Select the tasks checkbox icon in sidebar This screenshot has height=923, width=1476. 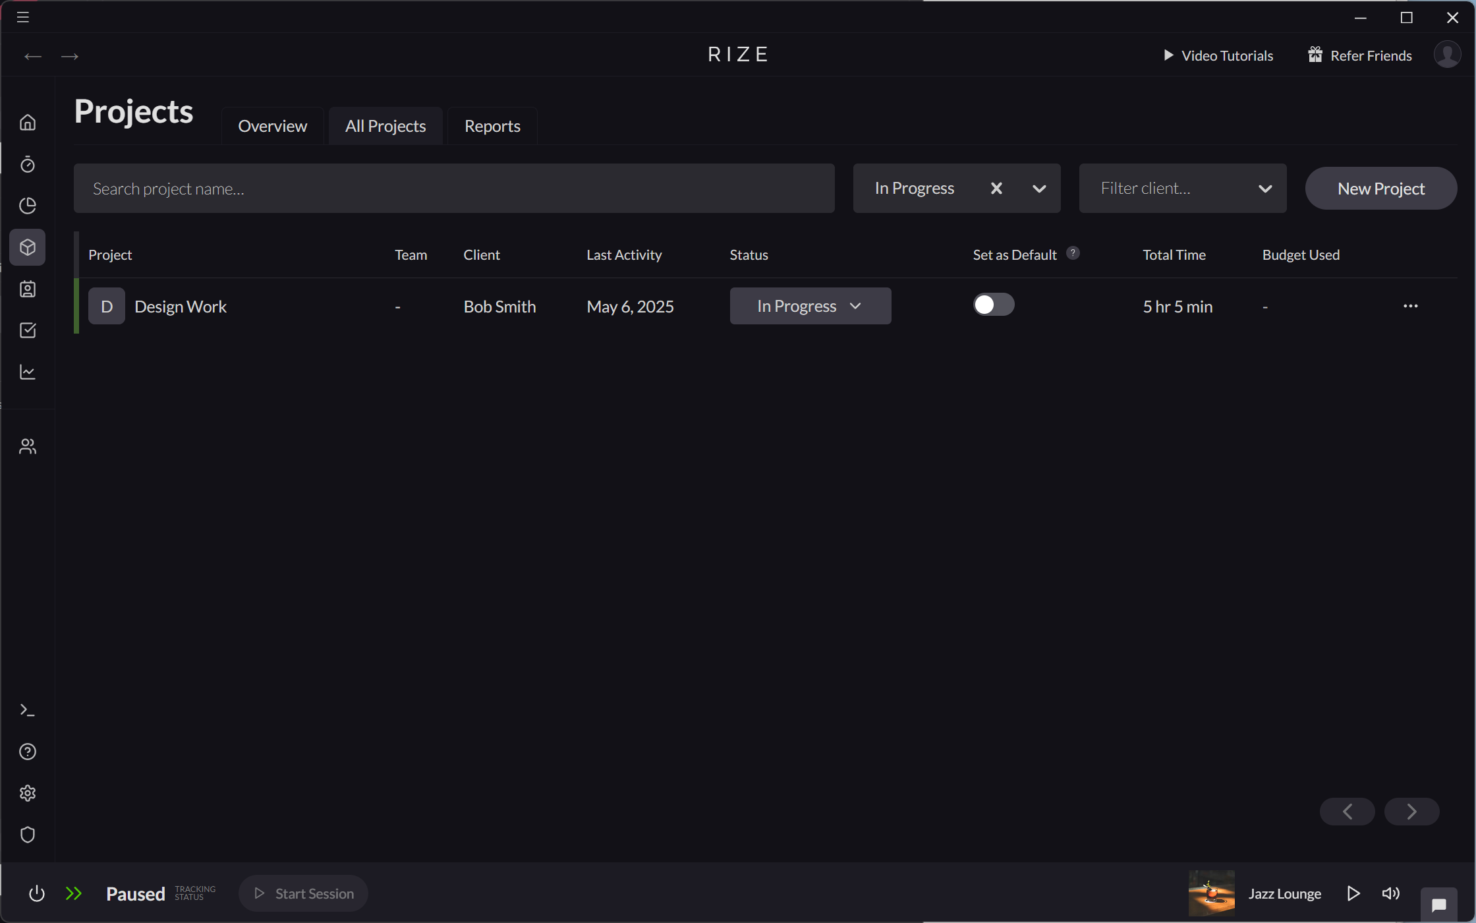coord(28,330)
